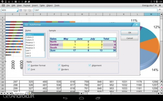Tap the Android home button

pos(81,98)
